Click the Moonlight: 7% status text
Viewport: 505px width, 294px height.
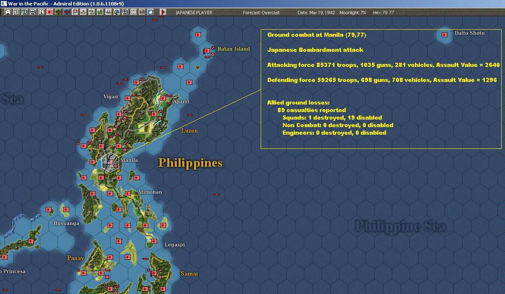click(353, 13)
